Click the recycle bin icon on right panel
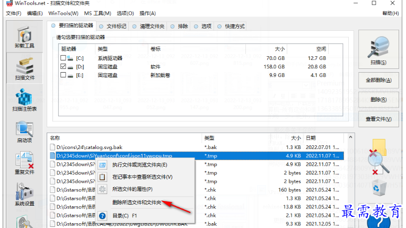Image resolution: width=406 pixels, height=228 pixels. pyautogui.click(x=379, y=187)
